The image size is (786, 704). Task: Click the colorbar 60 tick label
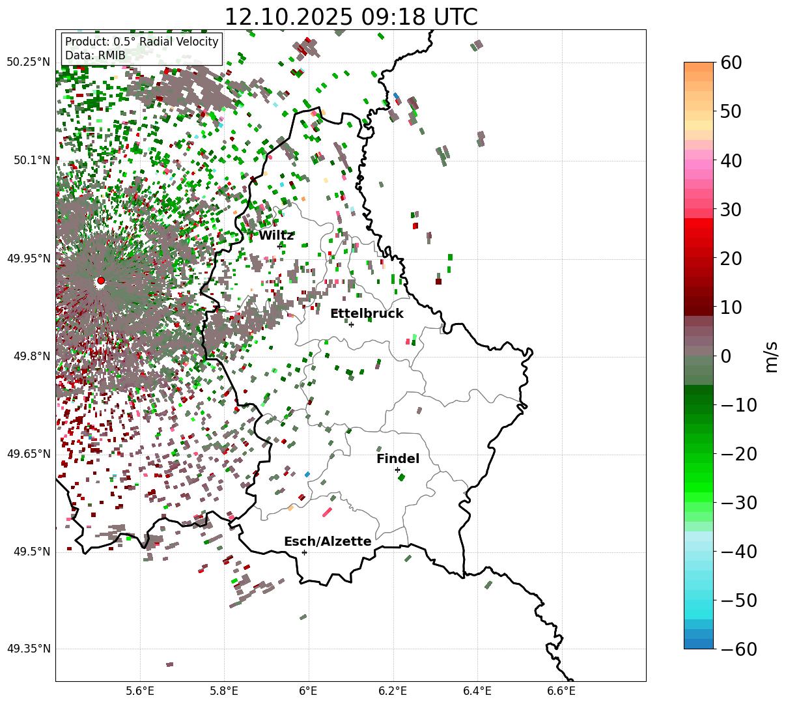[x=731, y=63]
